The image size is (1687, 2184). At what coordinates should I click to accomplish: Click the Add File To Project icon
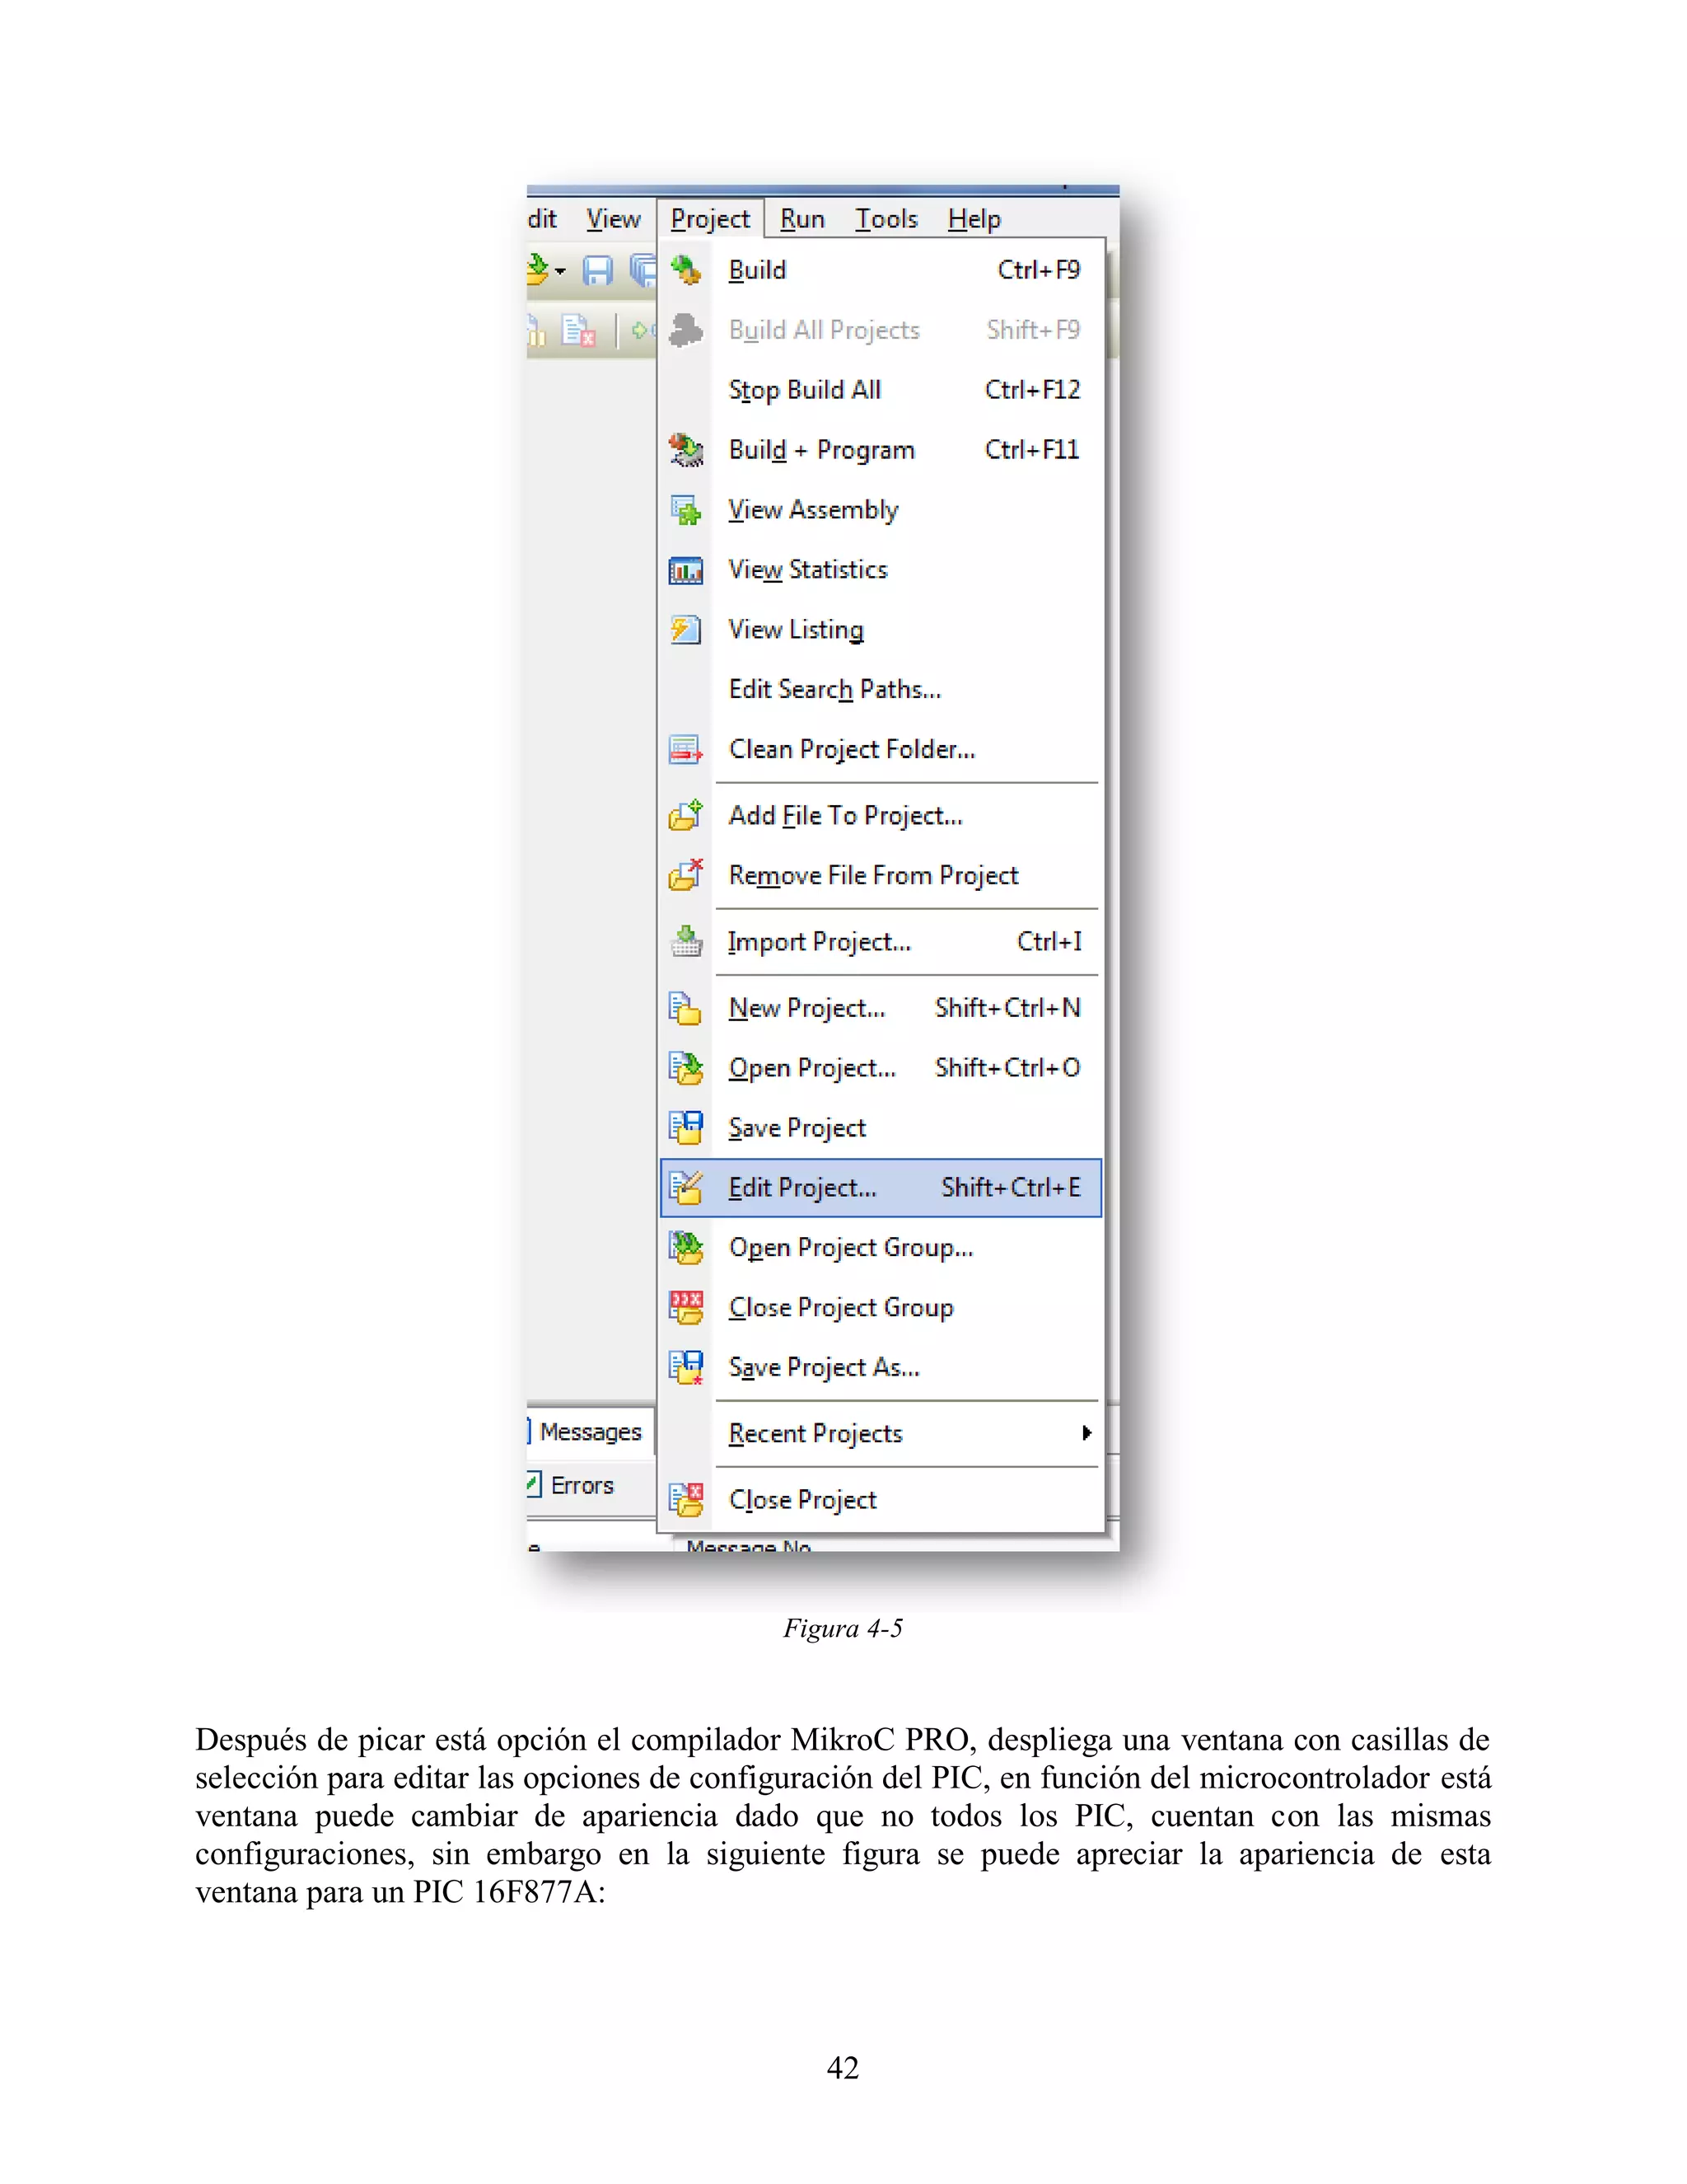[x=685, y=815]
